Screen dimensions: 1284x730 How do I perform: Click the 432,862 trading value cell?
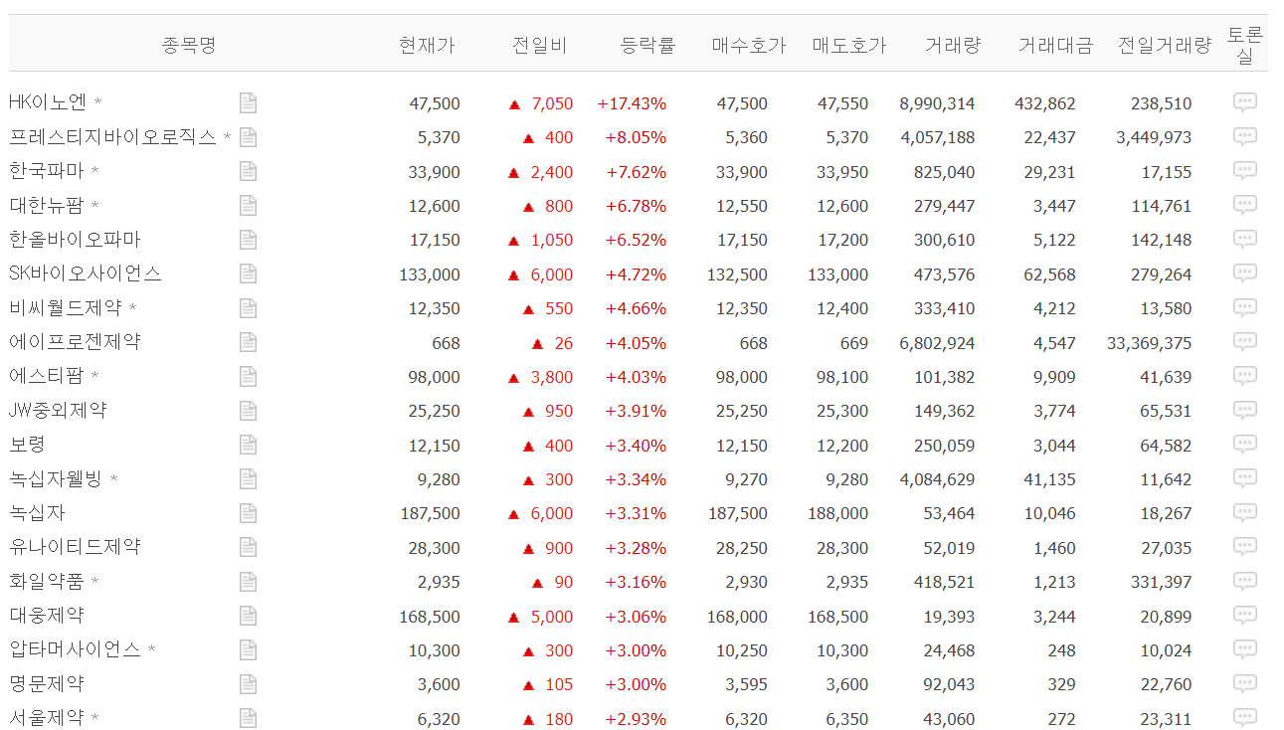pyautogui.click(x=1045, y=103)
